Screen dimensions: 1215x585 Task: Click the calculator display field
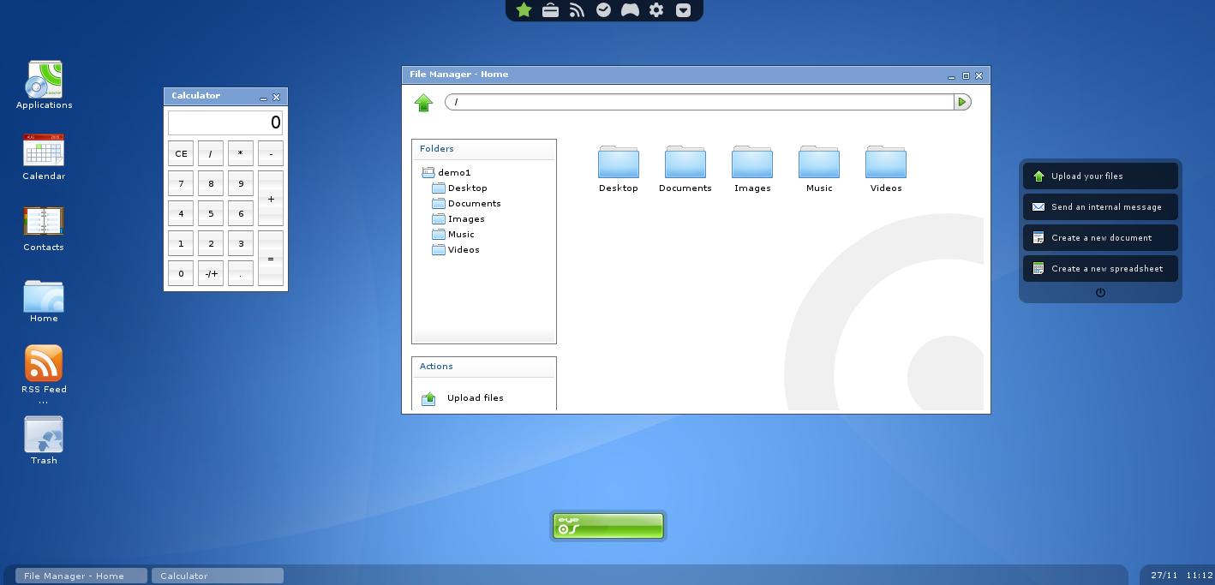[x=225, y=122]
